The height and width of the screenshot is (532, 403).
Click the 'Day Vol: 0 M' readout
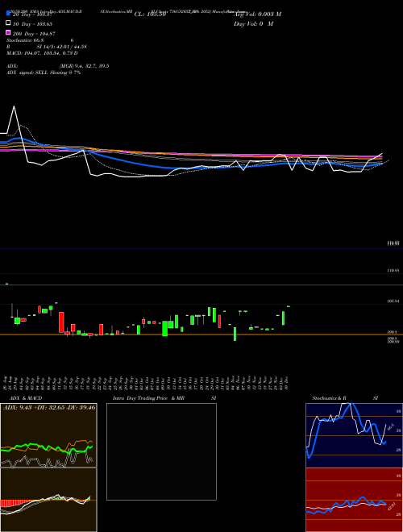click(x=253, y=23)
